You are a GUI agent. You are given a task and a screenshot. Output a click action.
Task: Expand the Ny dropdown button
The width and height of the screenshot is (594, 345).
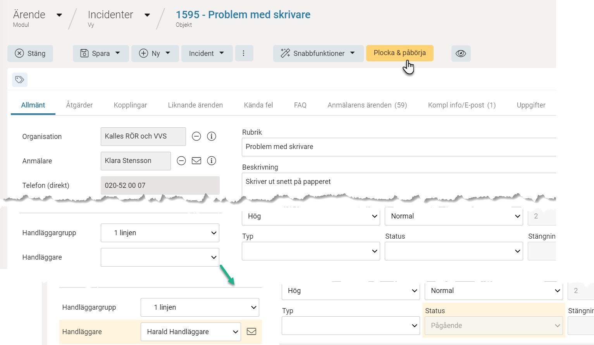pos(155,54)
